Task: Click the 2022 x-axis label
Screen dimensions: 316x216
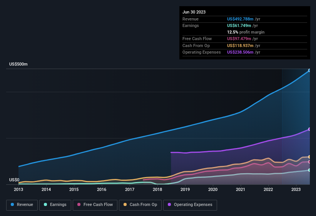Action: pyautogui.click(x=268, y=189)
